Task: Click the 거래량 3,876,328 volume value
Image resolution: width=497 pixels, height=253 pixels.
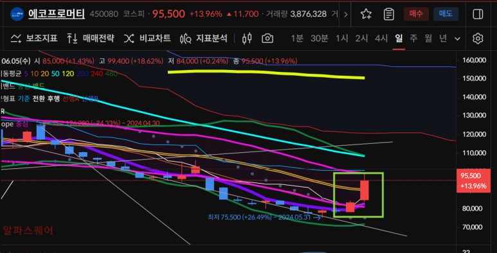Action: (x=296, y=14)
